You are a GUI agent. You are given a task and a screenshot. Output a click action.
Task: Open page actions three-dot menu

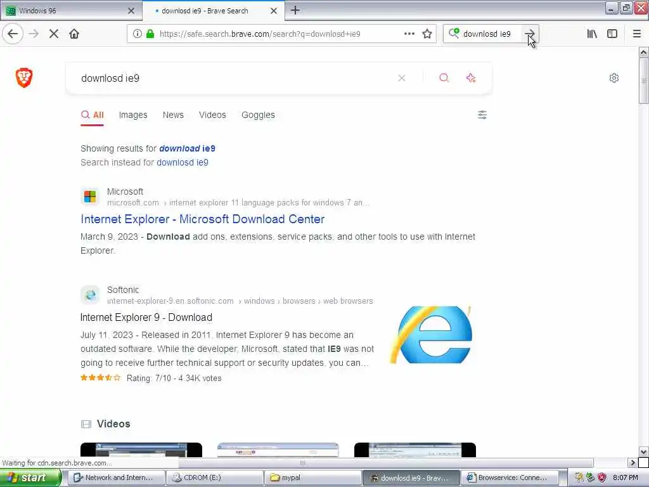pyautogui.click(x=409, y=34)
